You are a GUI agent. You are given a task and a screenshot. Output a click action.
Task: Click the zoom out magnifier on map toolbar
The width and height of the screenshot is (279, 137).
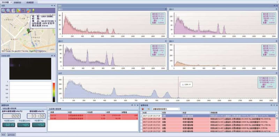click(8, 11)
